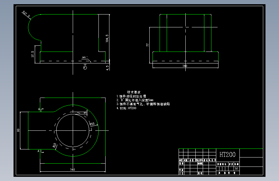Pick the 4.5 dimension text

(107, 68)
